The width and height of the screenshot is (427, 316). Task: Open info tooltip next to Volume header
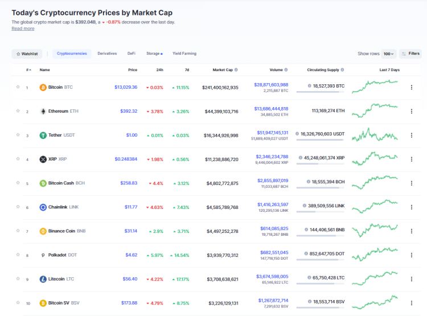coord(286,69)
